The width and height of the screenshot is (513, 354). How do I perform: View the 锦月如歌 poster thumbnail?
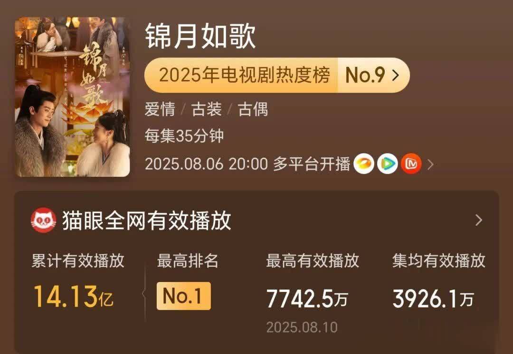point(72,97)
